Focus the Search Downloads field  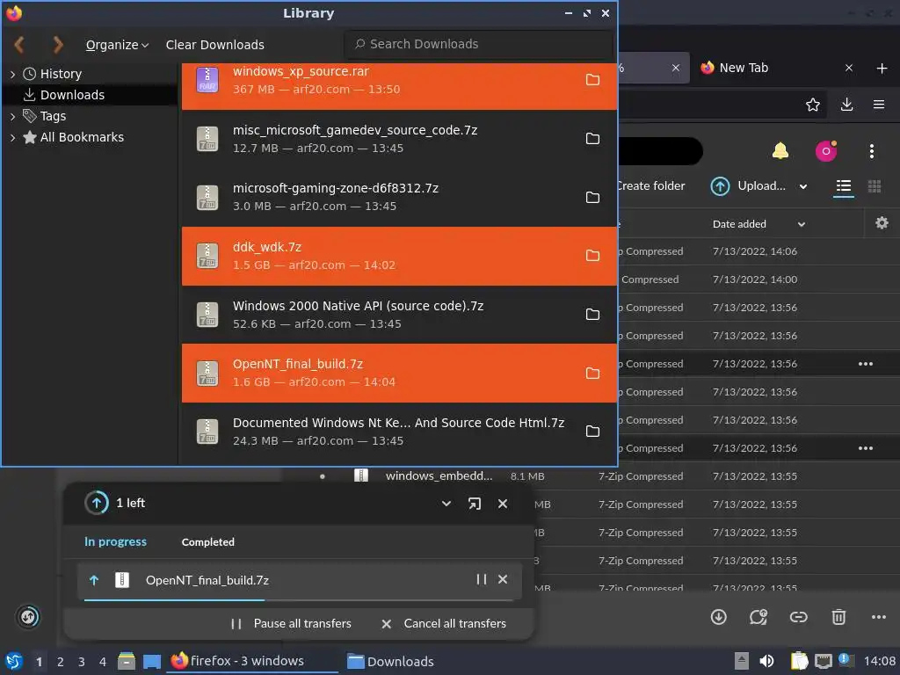coord(479,44)
